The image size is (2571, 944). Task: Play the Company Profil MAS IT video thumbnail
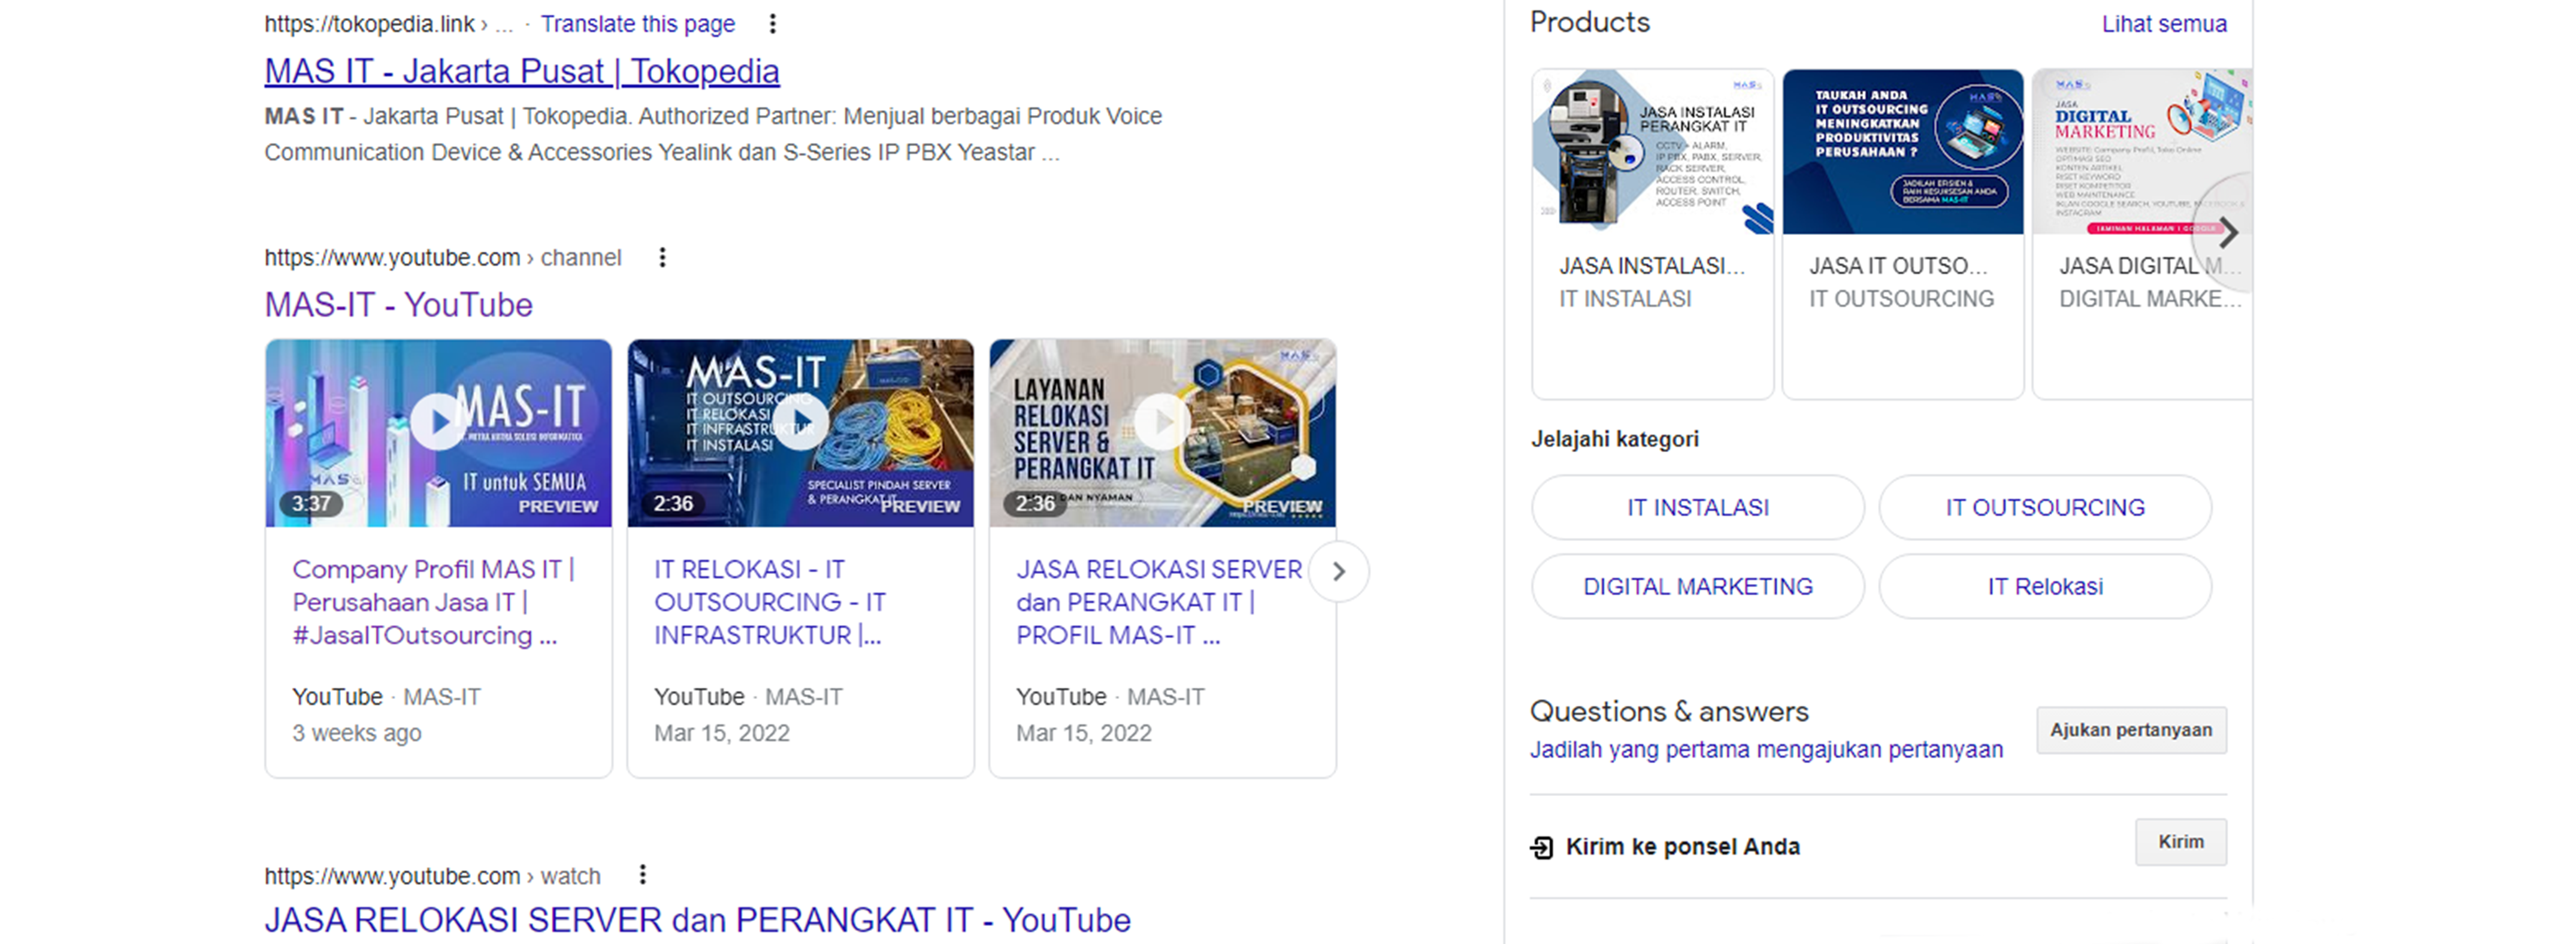coord(438,433)
